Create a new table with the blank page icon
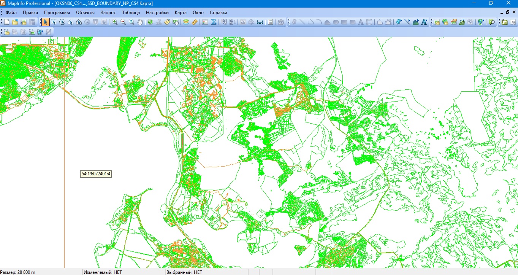The height and width of the screenshot is (275, 518). (6, 22)
